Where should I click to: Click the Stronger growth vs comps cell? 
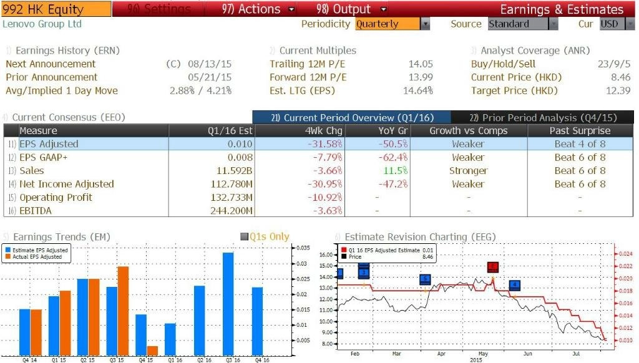[x=469, y=171]
